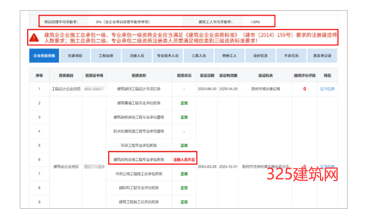Select 建筑装饰工程设计专项乙级 qualification name
The height and width of the screenshot is (219, 372).
[139, 89]
